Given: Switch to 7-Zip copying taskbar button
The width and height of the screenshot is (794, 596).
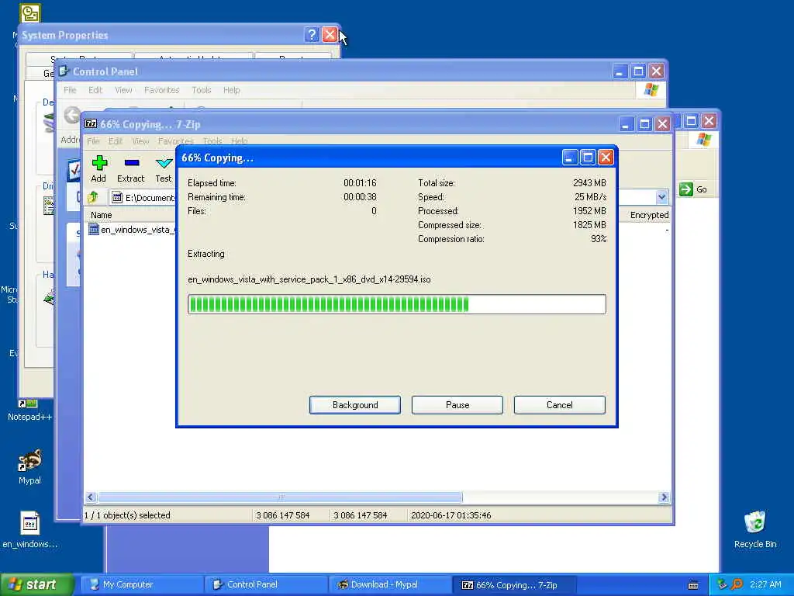Looking at the screenshot, I should pos(514,584).
